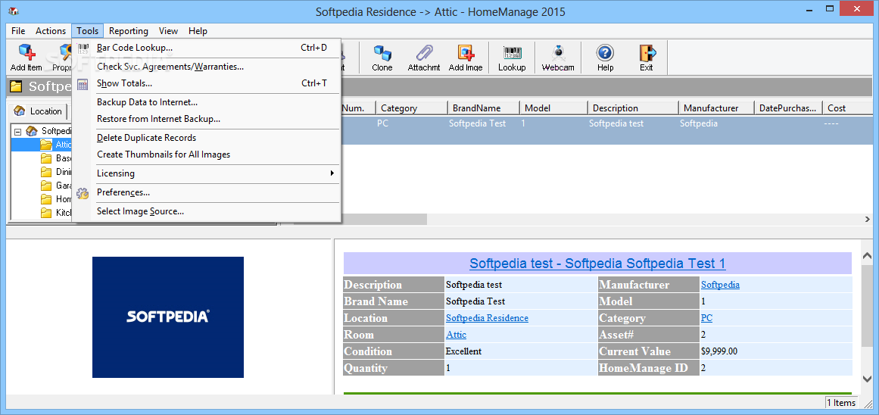Collapse the Softpedia Residence tree node
This screenshot has width=879, height=415.
point(18,131)
